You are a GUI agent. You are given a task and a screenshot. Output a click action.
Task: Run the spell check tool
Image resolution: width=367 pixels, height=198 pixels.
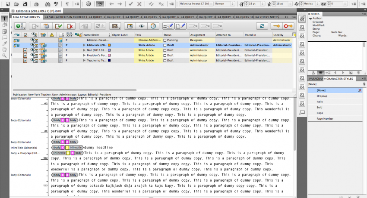pyautogui.click(x=56, y=4)
